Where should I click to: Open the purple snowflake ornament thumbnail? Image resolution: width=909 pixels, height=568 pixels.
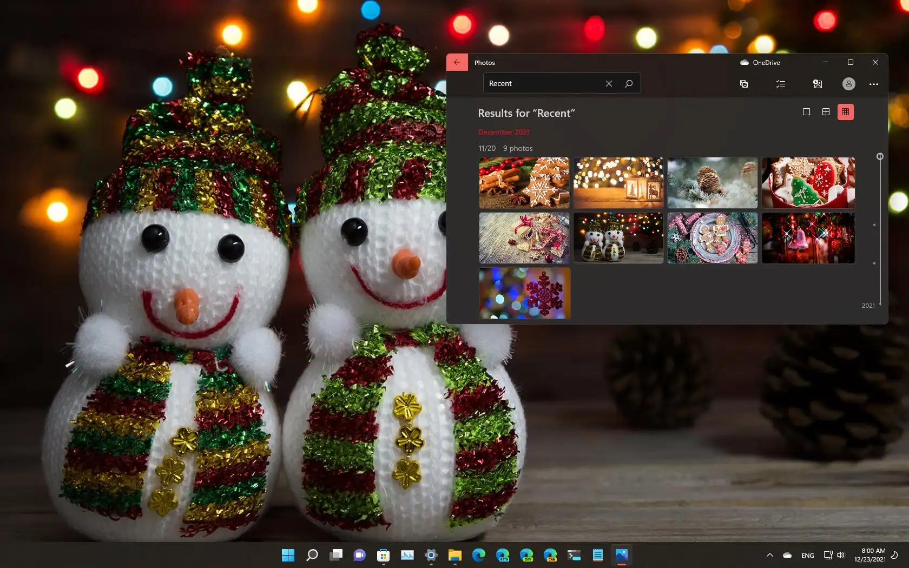(x=524, y=293)
